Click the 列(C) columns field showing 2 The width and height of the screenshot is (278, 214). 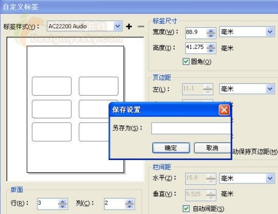pos(115,204)
